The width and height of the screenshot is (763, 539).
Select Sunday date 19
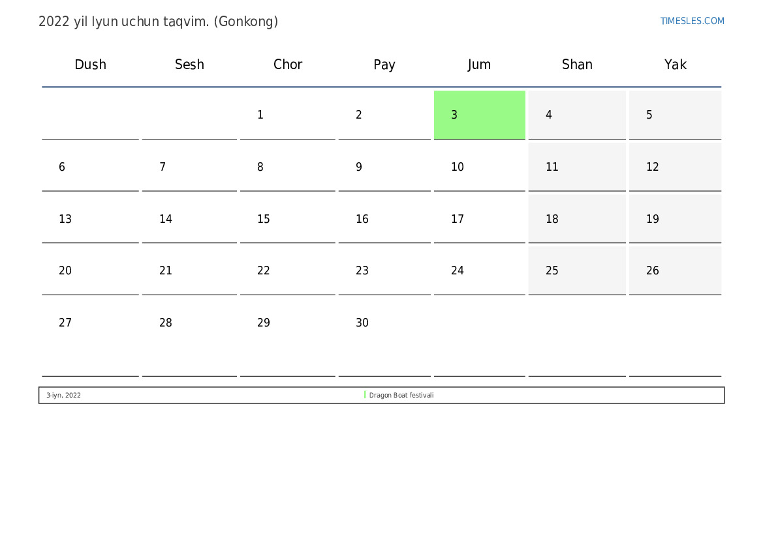676,219
